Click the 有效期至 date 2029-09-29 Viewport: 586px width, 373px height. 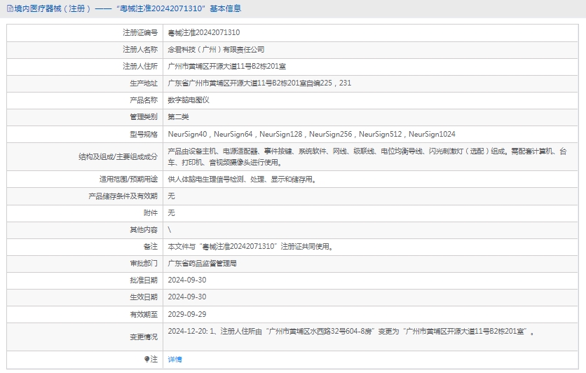[x=187, y=314]
